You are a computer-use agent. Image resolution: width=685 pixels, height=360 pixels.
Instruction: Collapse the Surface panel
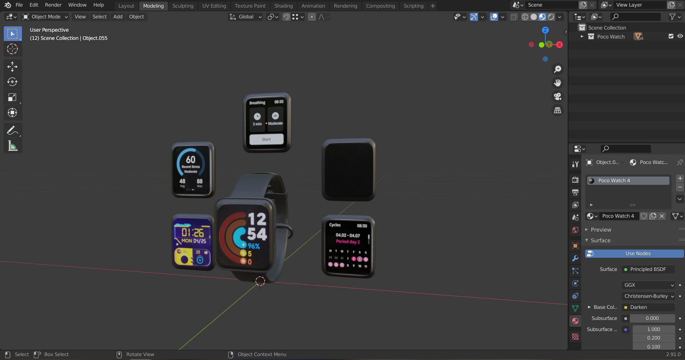[x=600, y=240]
